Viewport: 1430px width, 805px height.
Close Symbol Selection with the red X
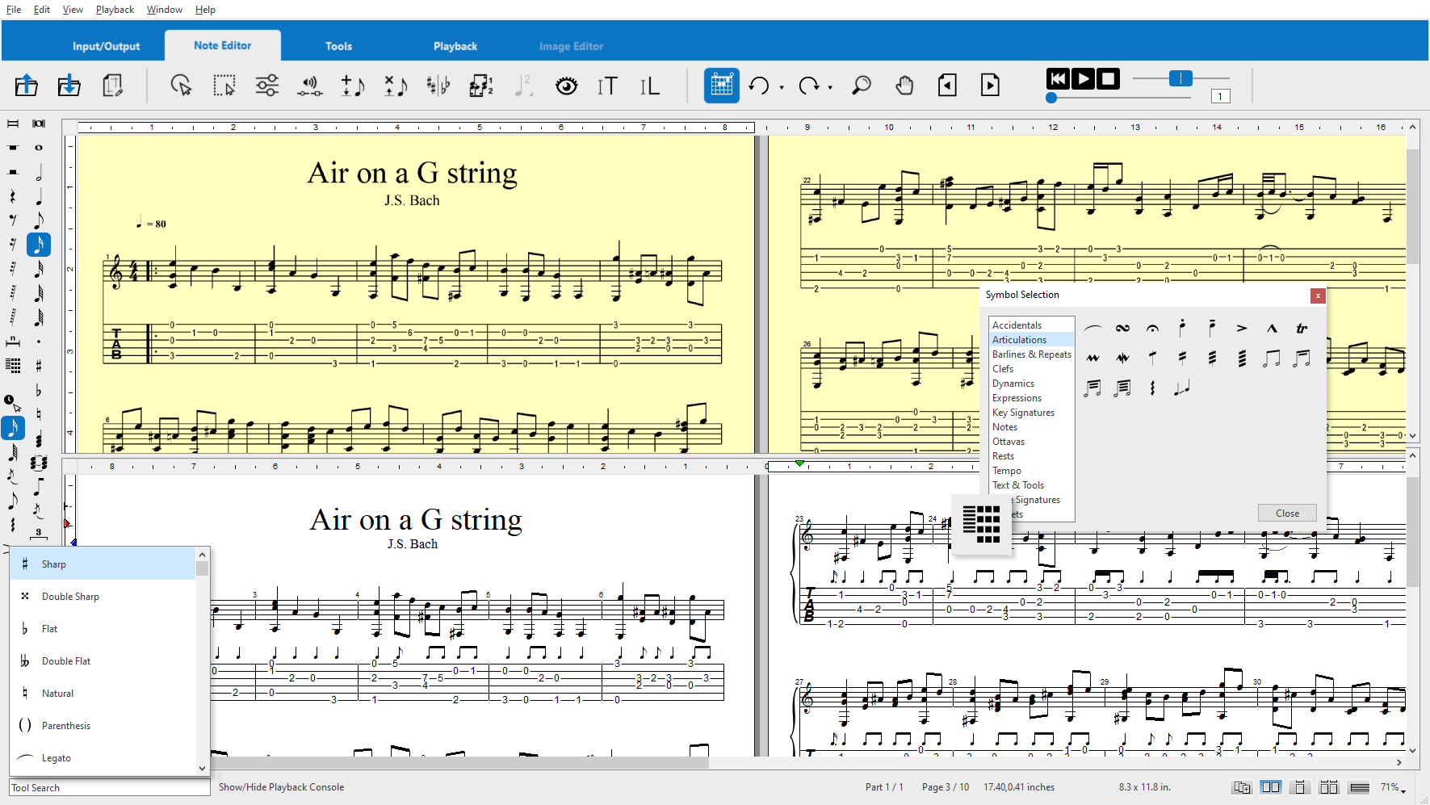(1318, 296)
